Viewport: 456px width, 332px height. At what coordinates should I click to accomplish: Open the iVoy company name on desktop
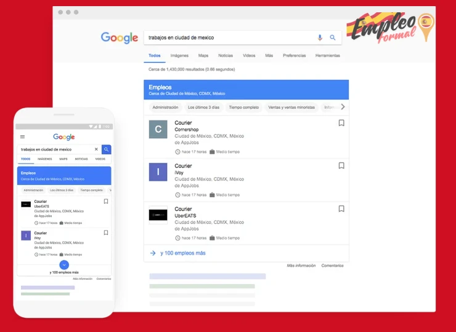(x=179, y=173)
